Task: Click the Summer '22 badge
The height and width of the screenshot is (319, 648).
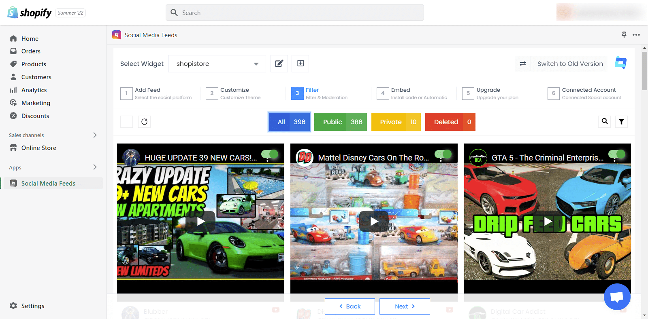Action: (70, 13)
